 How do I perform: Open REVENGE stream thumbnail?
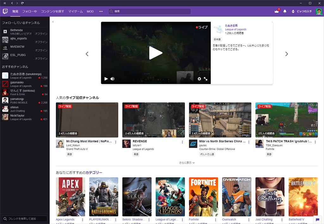(x=153, y=120)
